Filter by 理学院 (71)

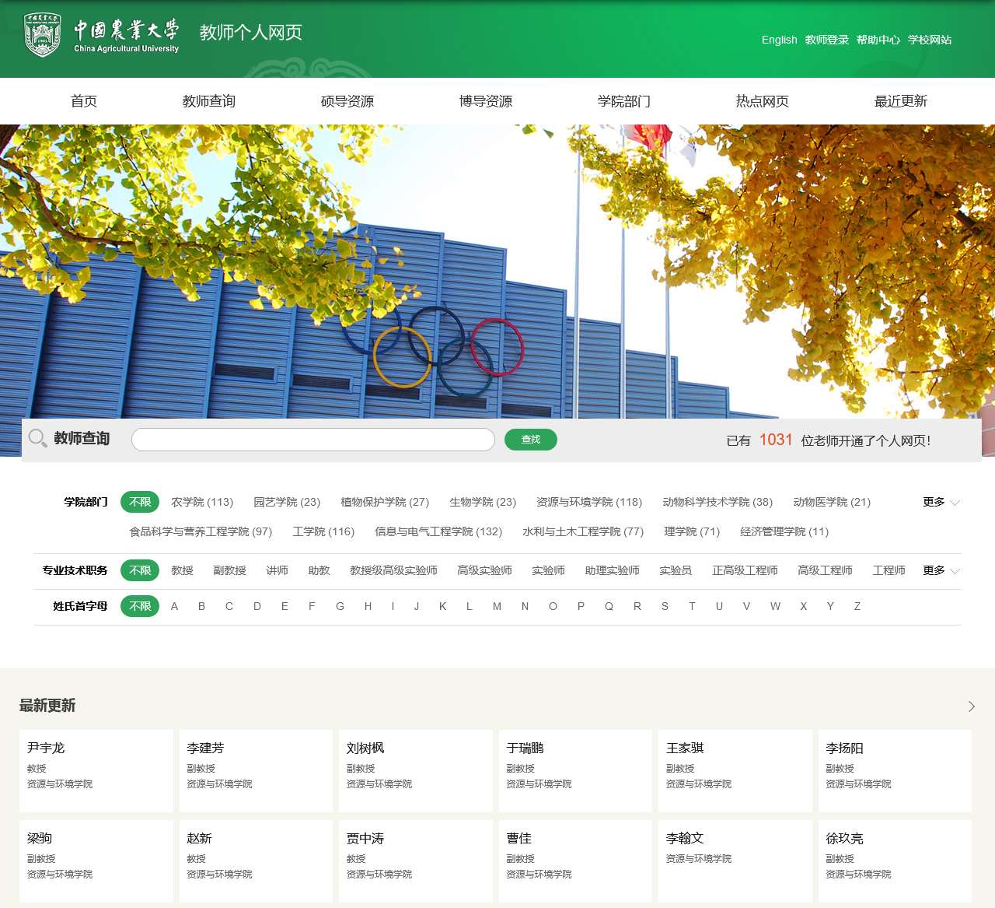point(692,531)
